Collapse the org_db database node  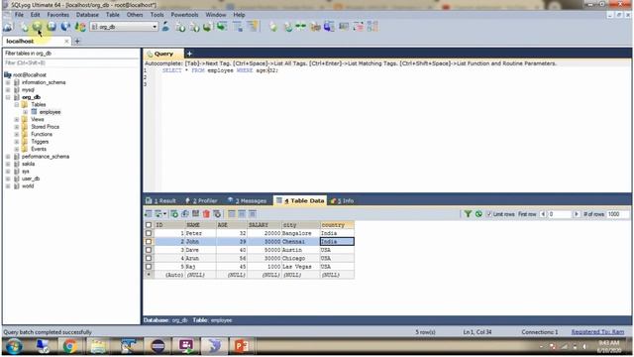pos(8,97)
